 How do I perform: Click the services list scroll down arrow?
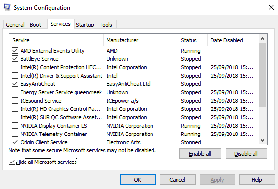pos(263,140)
